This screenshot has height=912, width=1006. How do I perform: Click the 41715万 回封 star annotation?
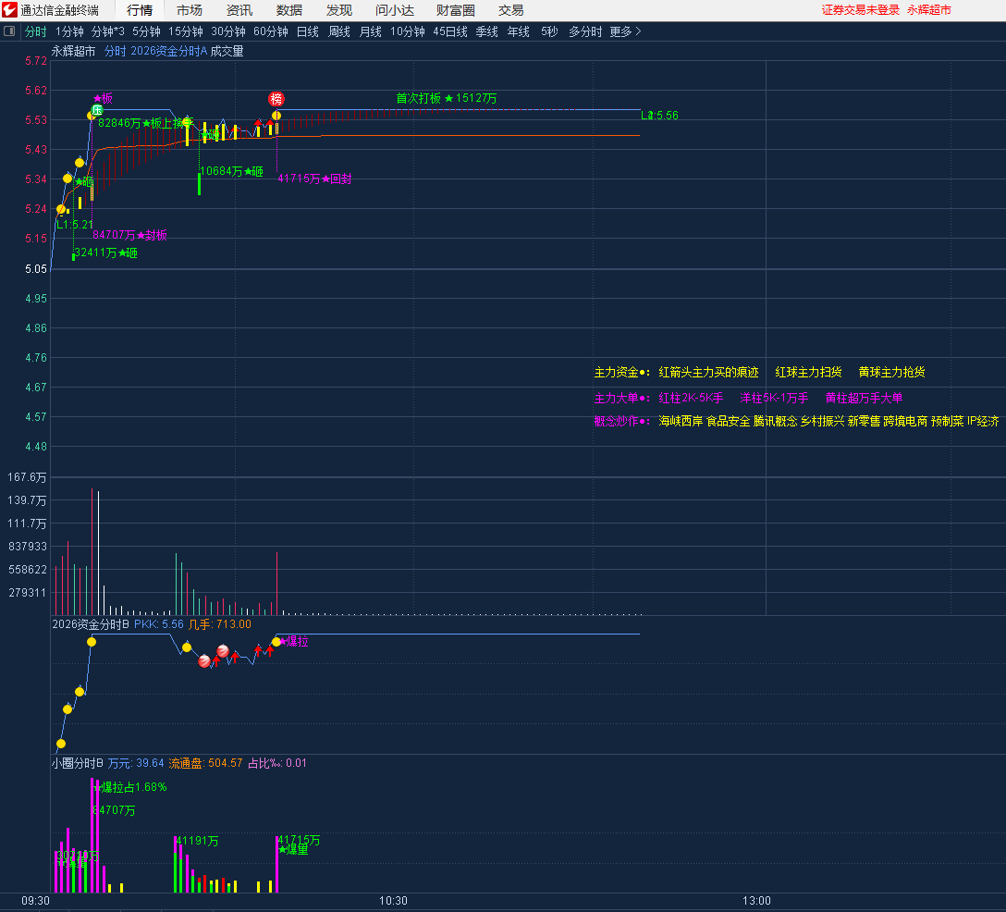[314, 179]
